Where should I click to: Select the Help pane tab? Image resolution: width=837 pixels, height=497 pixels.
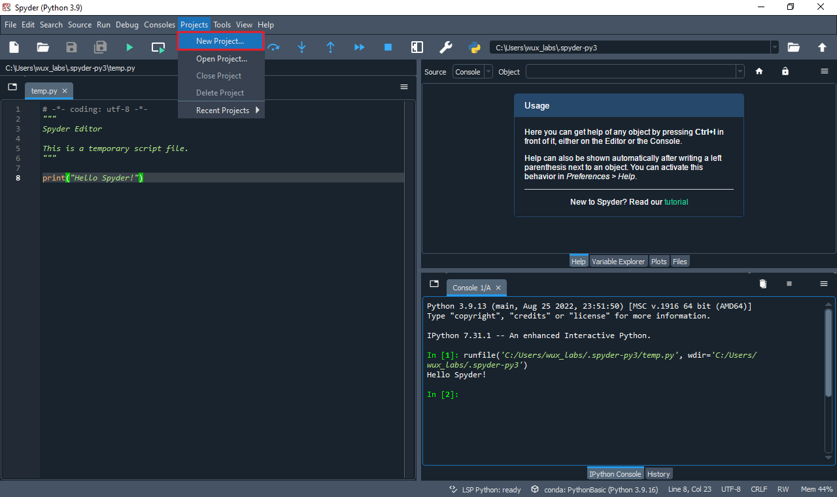579,262
